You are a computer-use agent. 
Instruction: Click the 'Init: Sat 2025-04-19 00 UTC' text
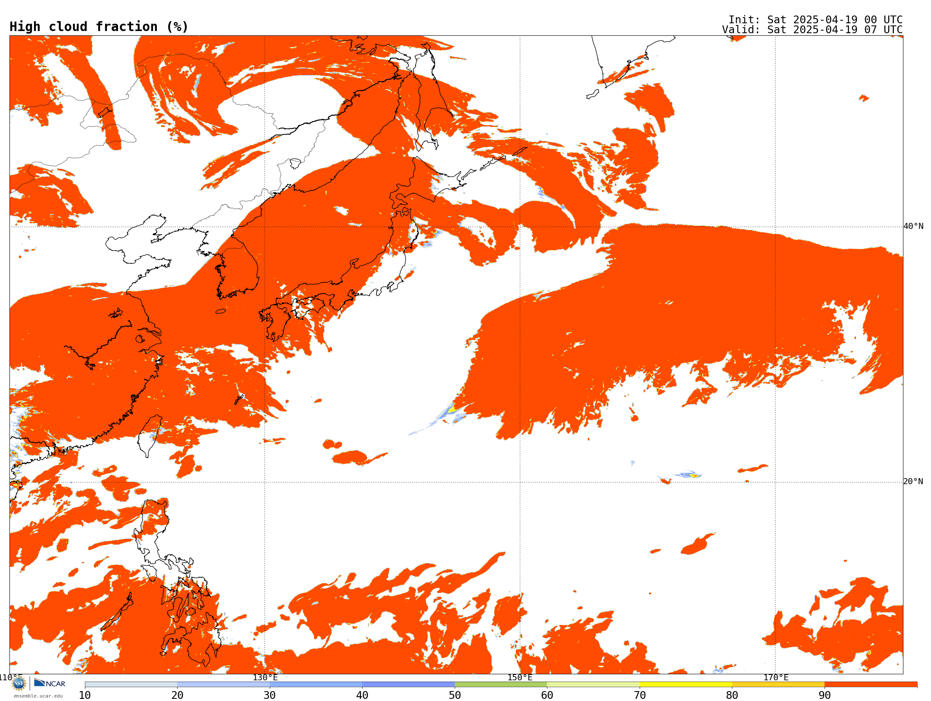815,20
